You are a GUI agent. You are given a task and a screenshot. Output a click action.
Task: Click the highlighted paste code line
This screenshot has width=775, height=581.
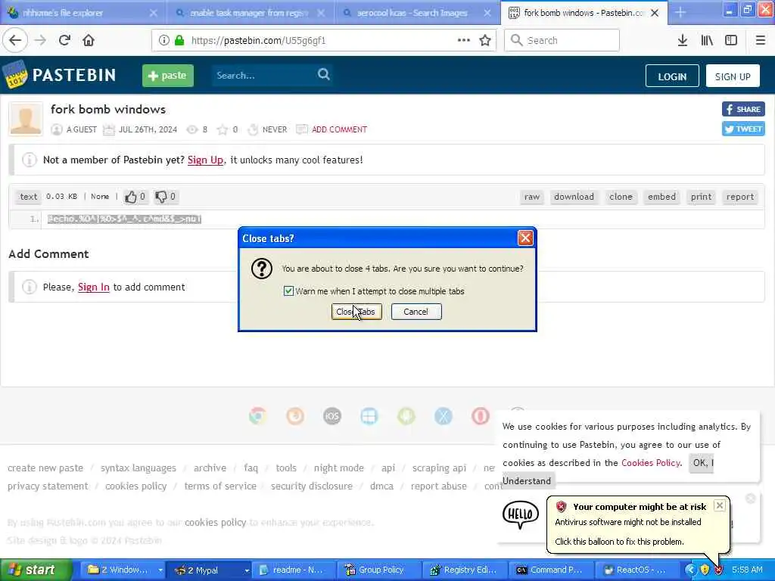(124, 219)
